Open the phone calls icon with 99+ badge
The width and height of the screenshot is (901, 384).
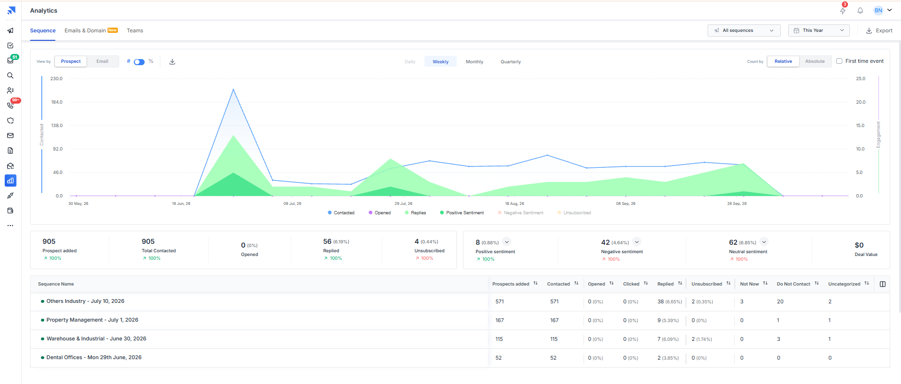(x=10, y=105)
